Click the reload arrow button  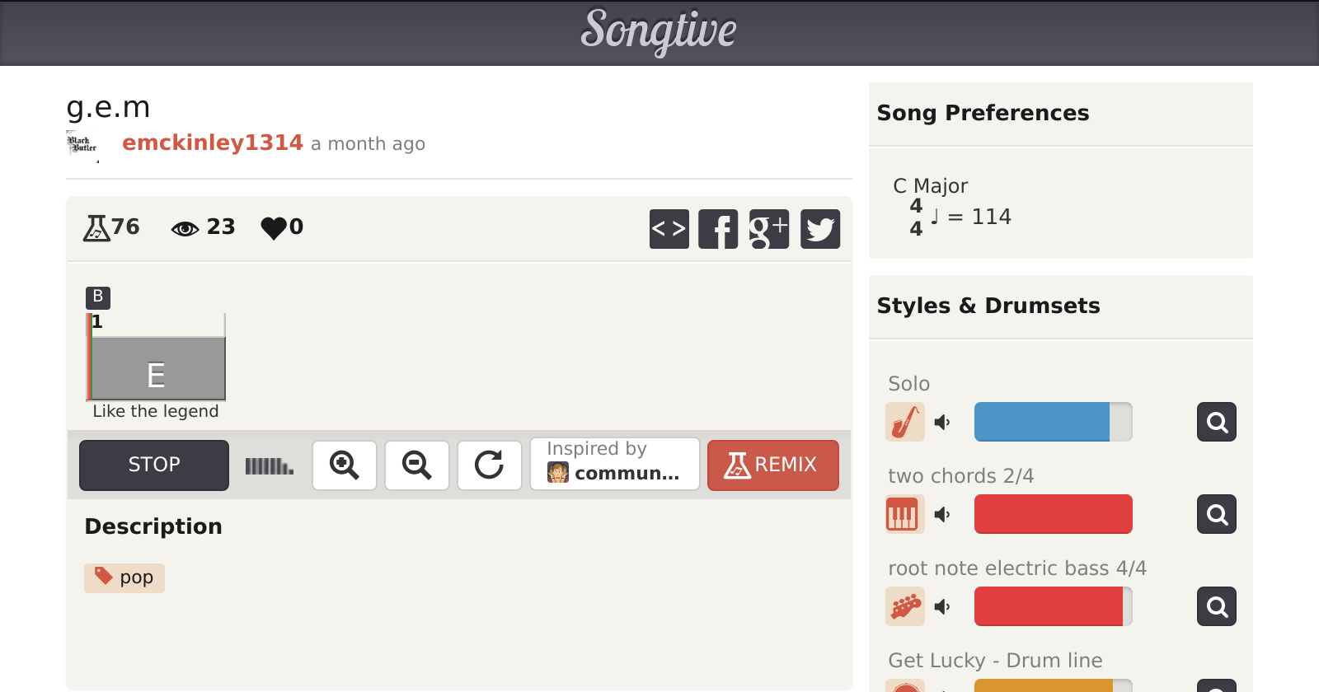[490, 465]
